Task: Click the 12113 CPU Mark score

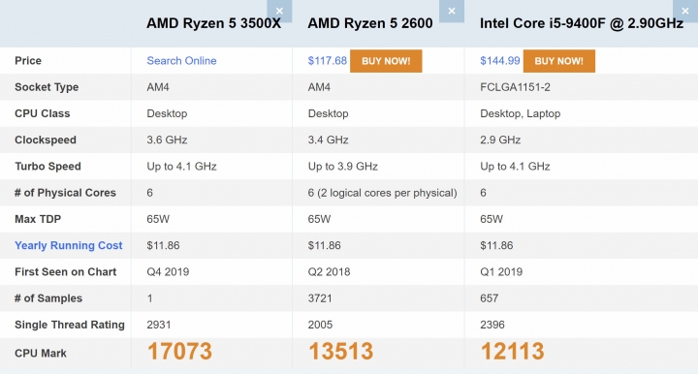Action: [x=513, y=352]
